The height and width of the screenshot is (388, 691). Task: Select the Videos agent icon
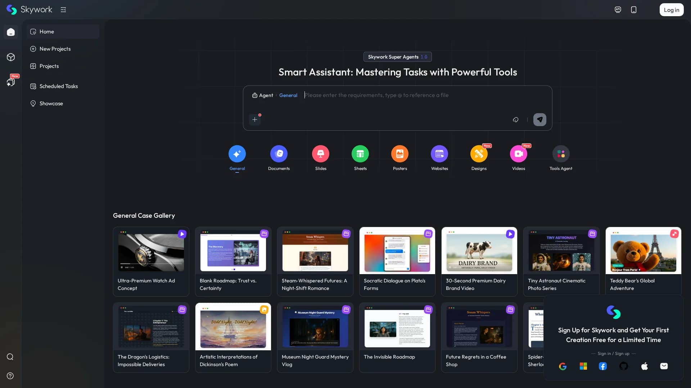[519, 154]
